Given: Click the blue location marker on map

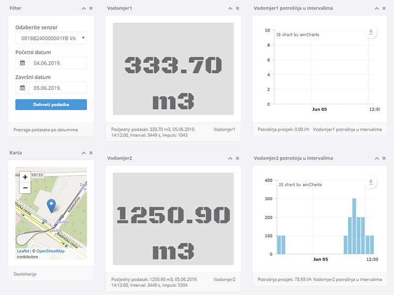Looking at the screenshot, I should 51,206.
